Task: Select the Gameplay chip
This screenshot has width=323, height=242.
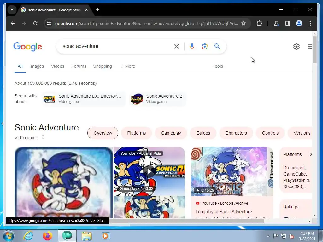Action: pos(171,133)
